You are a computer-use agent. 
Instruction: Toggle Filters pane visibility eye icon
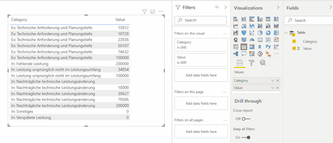217,7
